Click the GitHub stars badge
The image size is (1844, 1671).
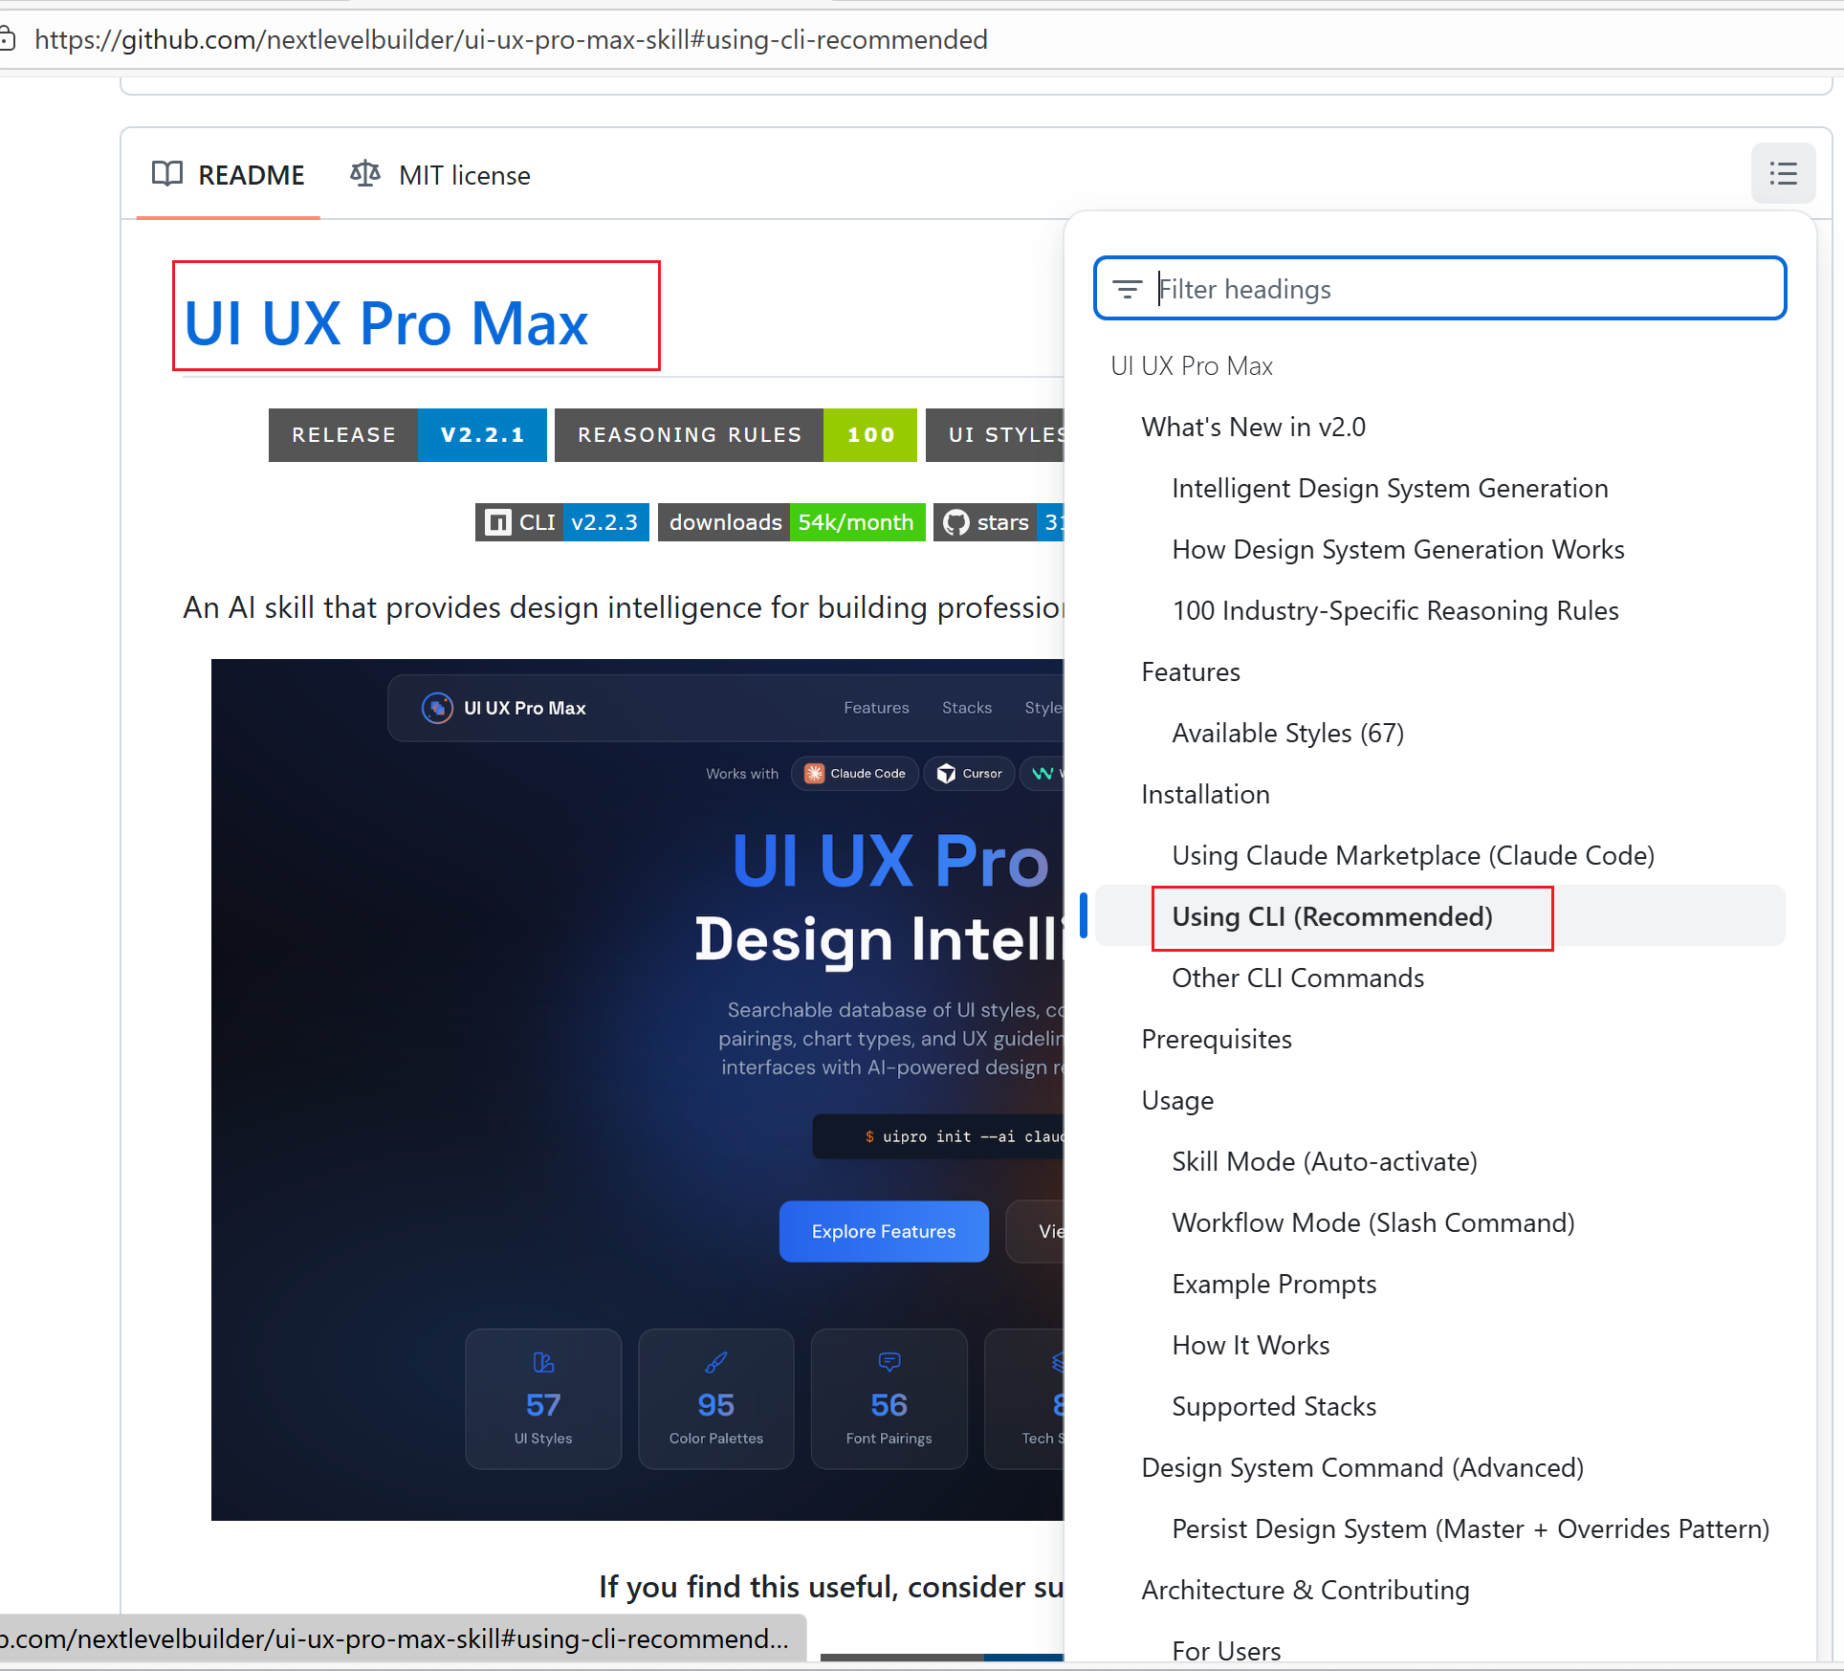pos(999,522)
